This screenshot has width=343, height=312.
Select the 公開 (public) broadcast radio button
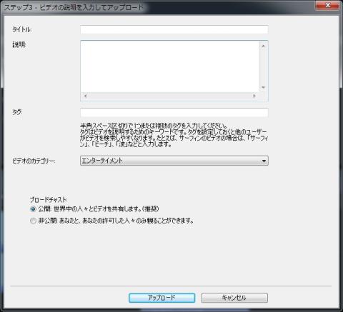(33, 209)
